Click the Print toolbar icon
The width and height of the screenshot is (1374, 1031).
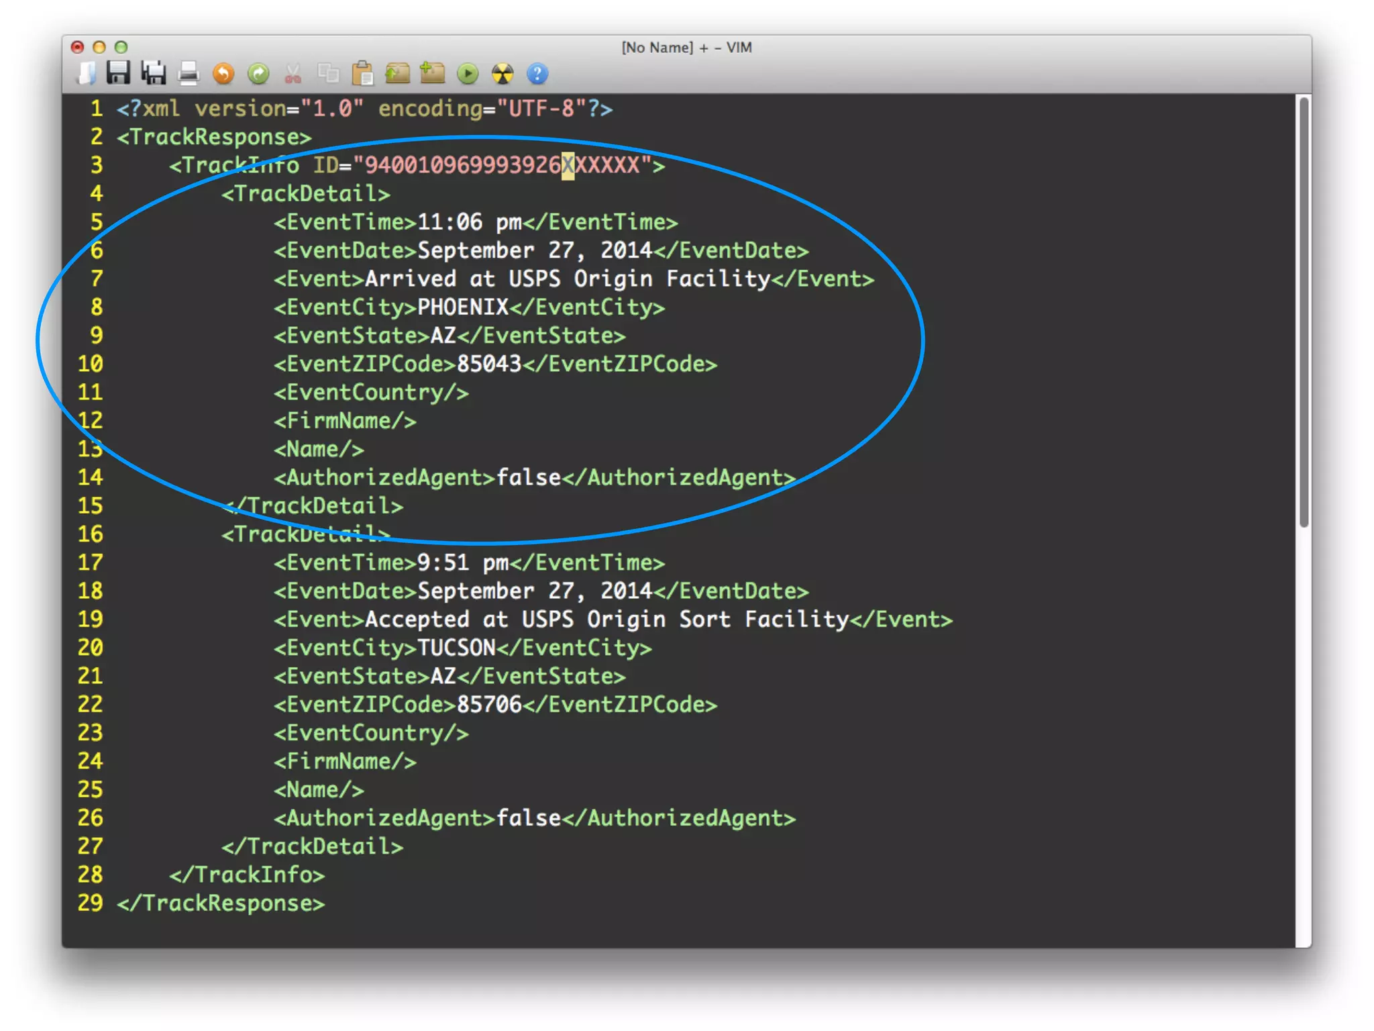(x=189, y=73)
